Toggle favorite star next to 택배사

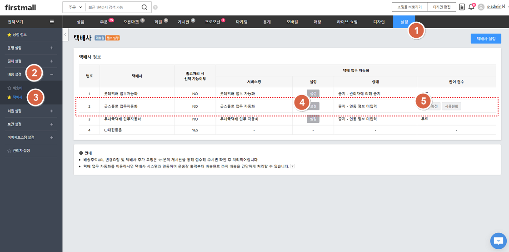coord(9,97)
